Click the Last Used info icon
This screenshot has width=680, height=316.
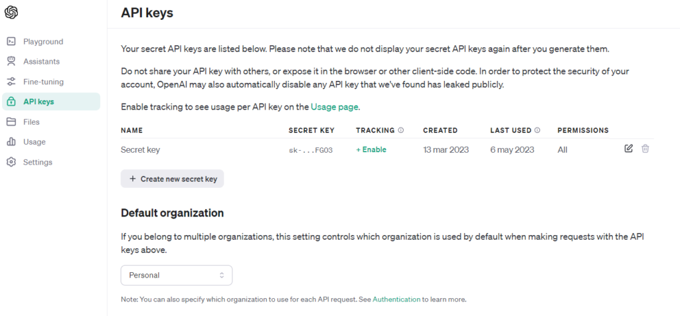tap(537, 131)
